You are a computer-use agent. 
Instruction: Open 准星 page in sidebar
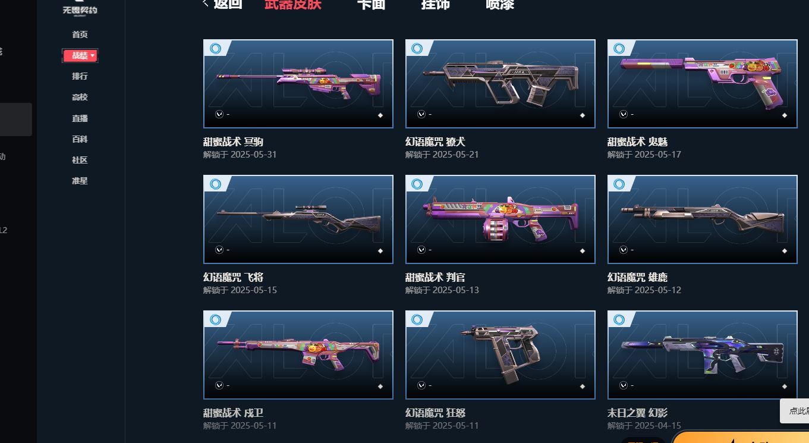(x=80, y=181)
